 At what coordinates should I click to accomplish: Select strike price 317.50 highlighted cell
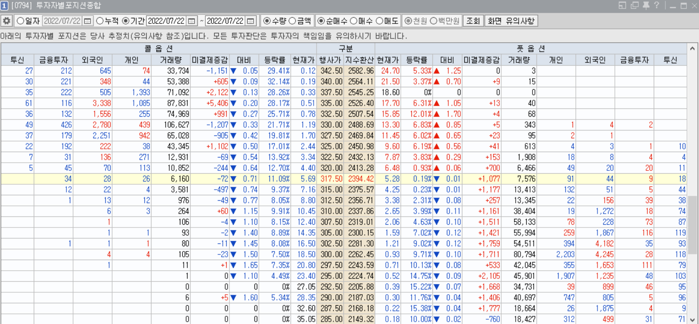click(x=330, y=179)
